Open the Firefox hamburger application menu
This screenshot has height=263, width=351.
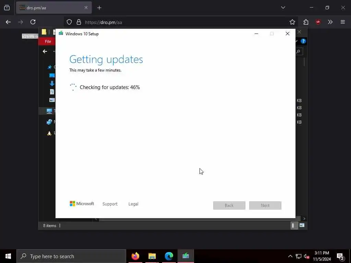click(343, 22)
